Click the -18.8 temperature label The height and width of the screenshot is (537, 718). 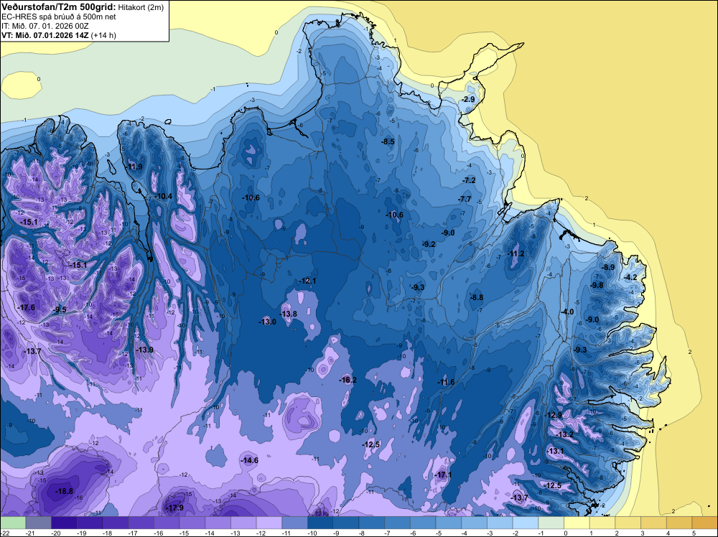[64, 491]
